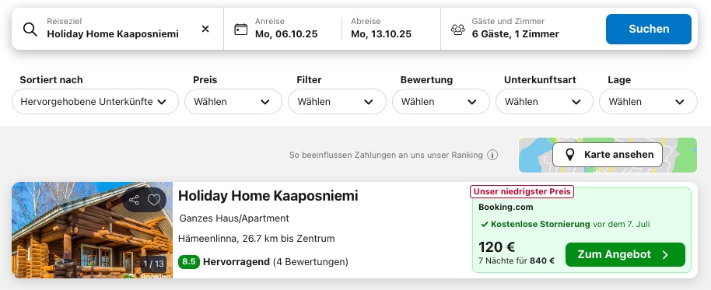Clear the Reiseziel destination field
The height and width of the screenshot is (290, 711).
point(205,29)
